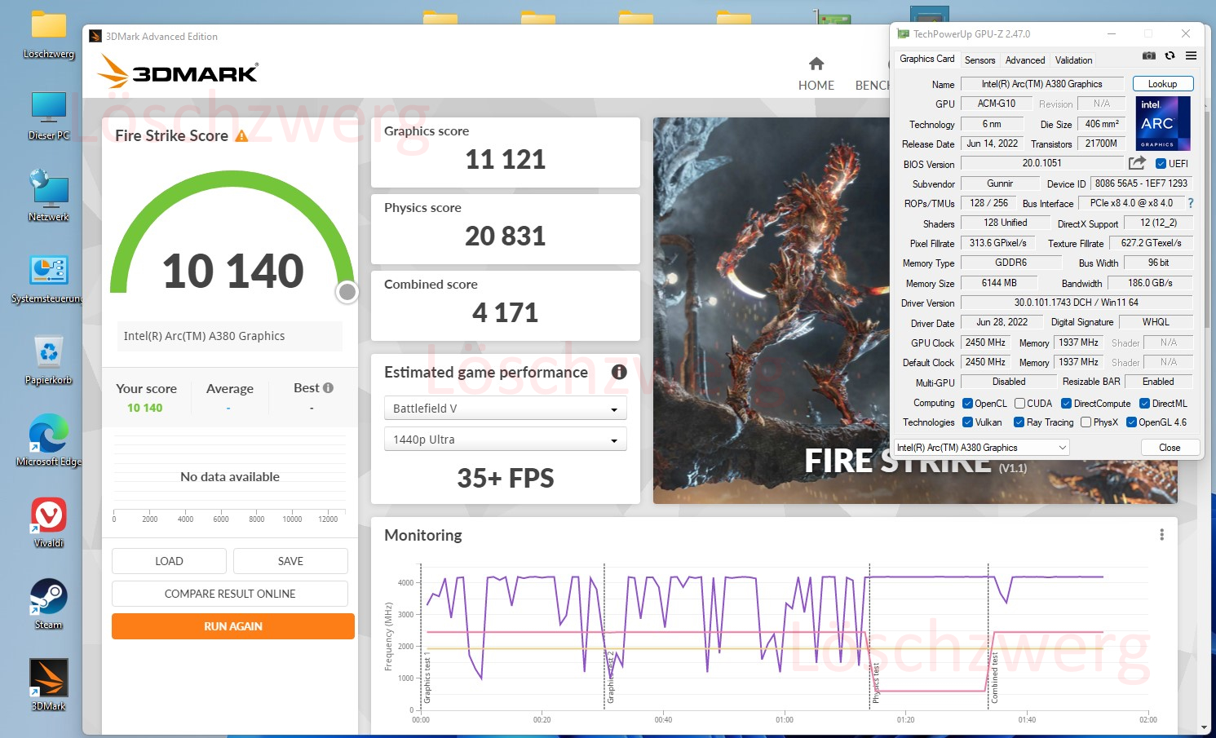The height and width of the screenshot is (738, 1216).
Task: Open the 1440p Ultra resolution dropdown
Action: 505,440
